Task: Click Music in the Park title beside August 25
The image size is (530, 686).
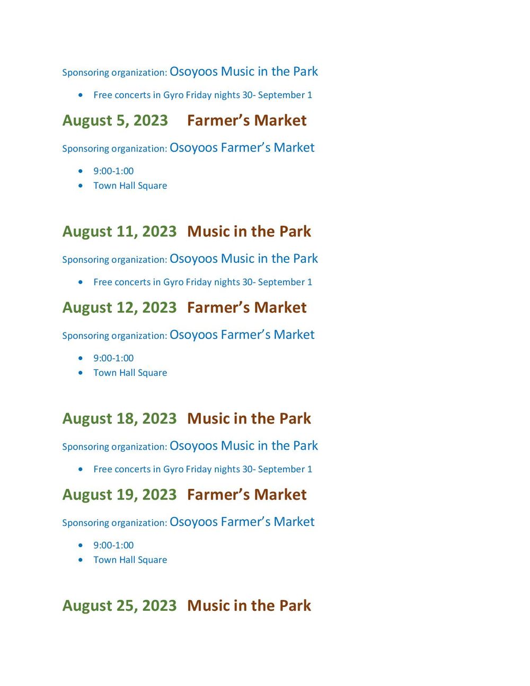Action: coord(249,606)
